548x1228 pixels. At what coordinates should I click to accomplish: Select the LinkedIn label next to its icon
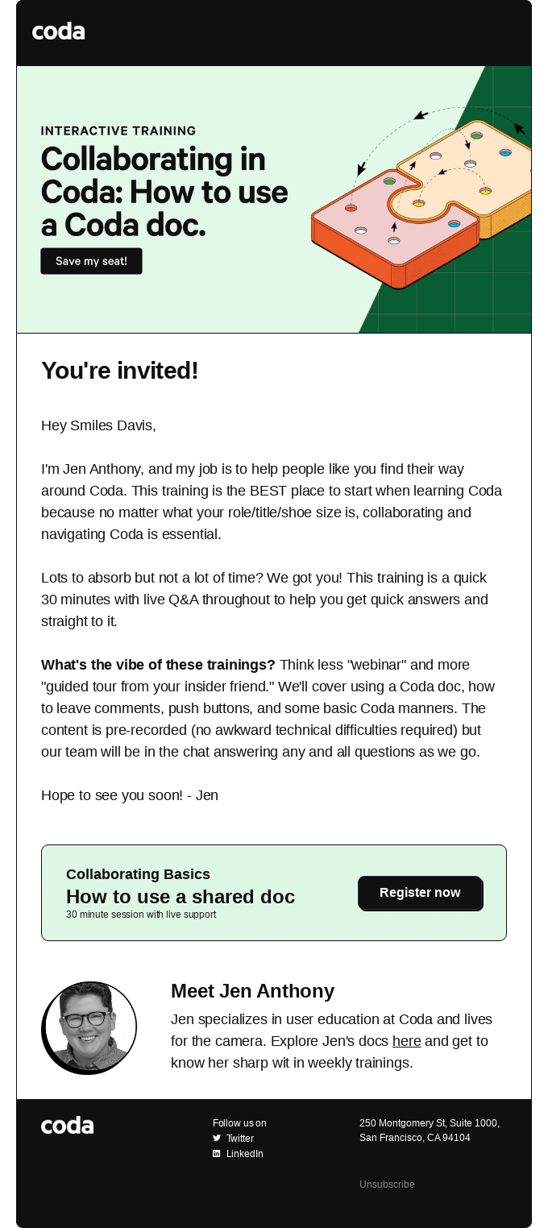(x=245, y=1153)
